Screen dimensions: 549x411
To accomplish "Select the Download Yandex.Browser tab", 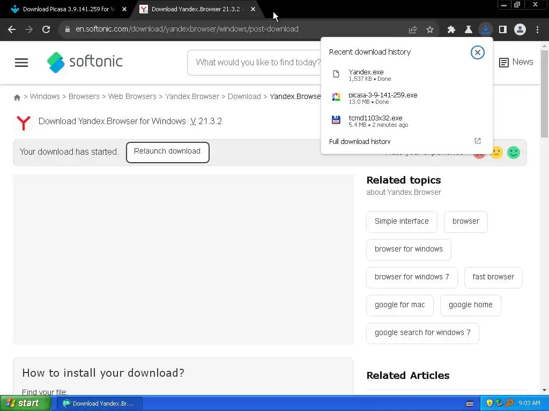I will 196,10.
